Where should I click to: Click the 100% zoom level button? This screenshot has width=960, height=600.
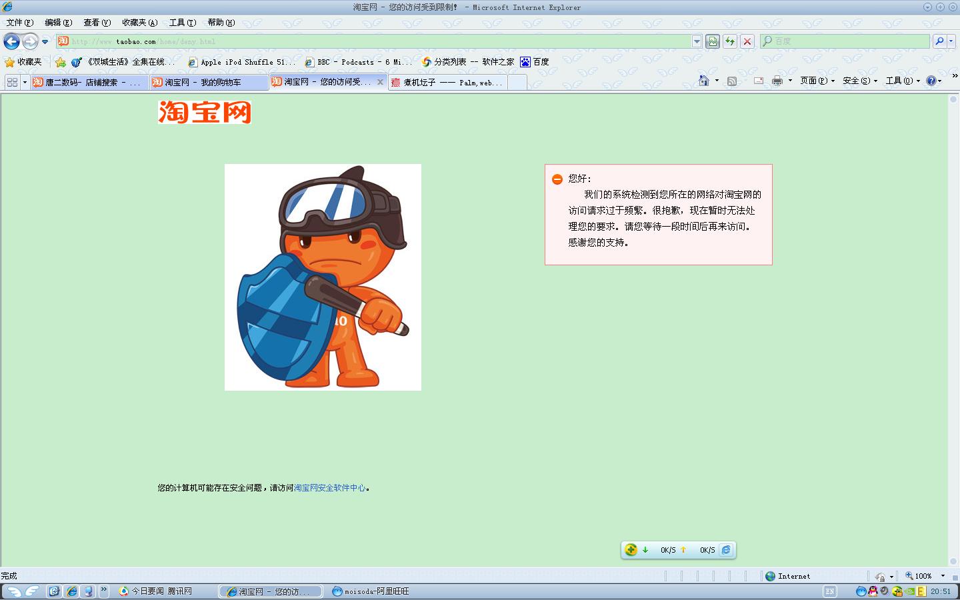(918, 576)
